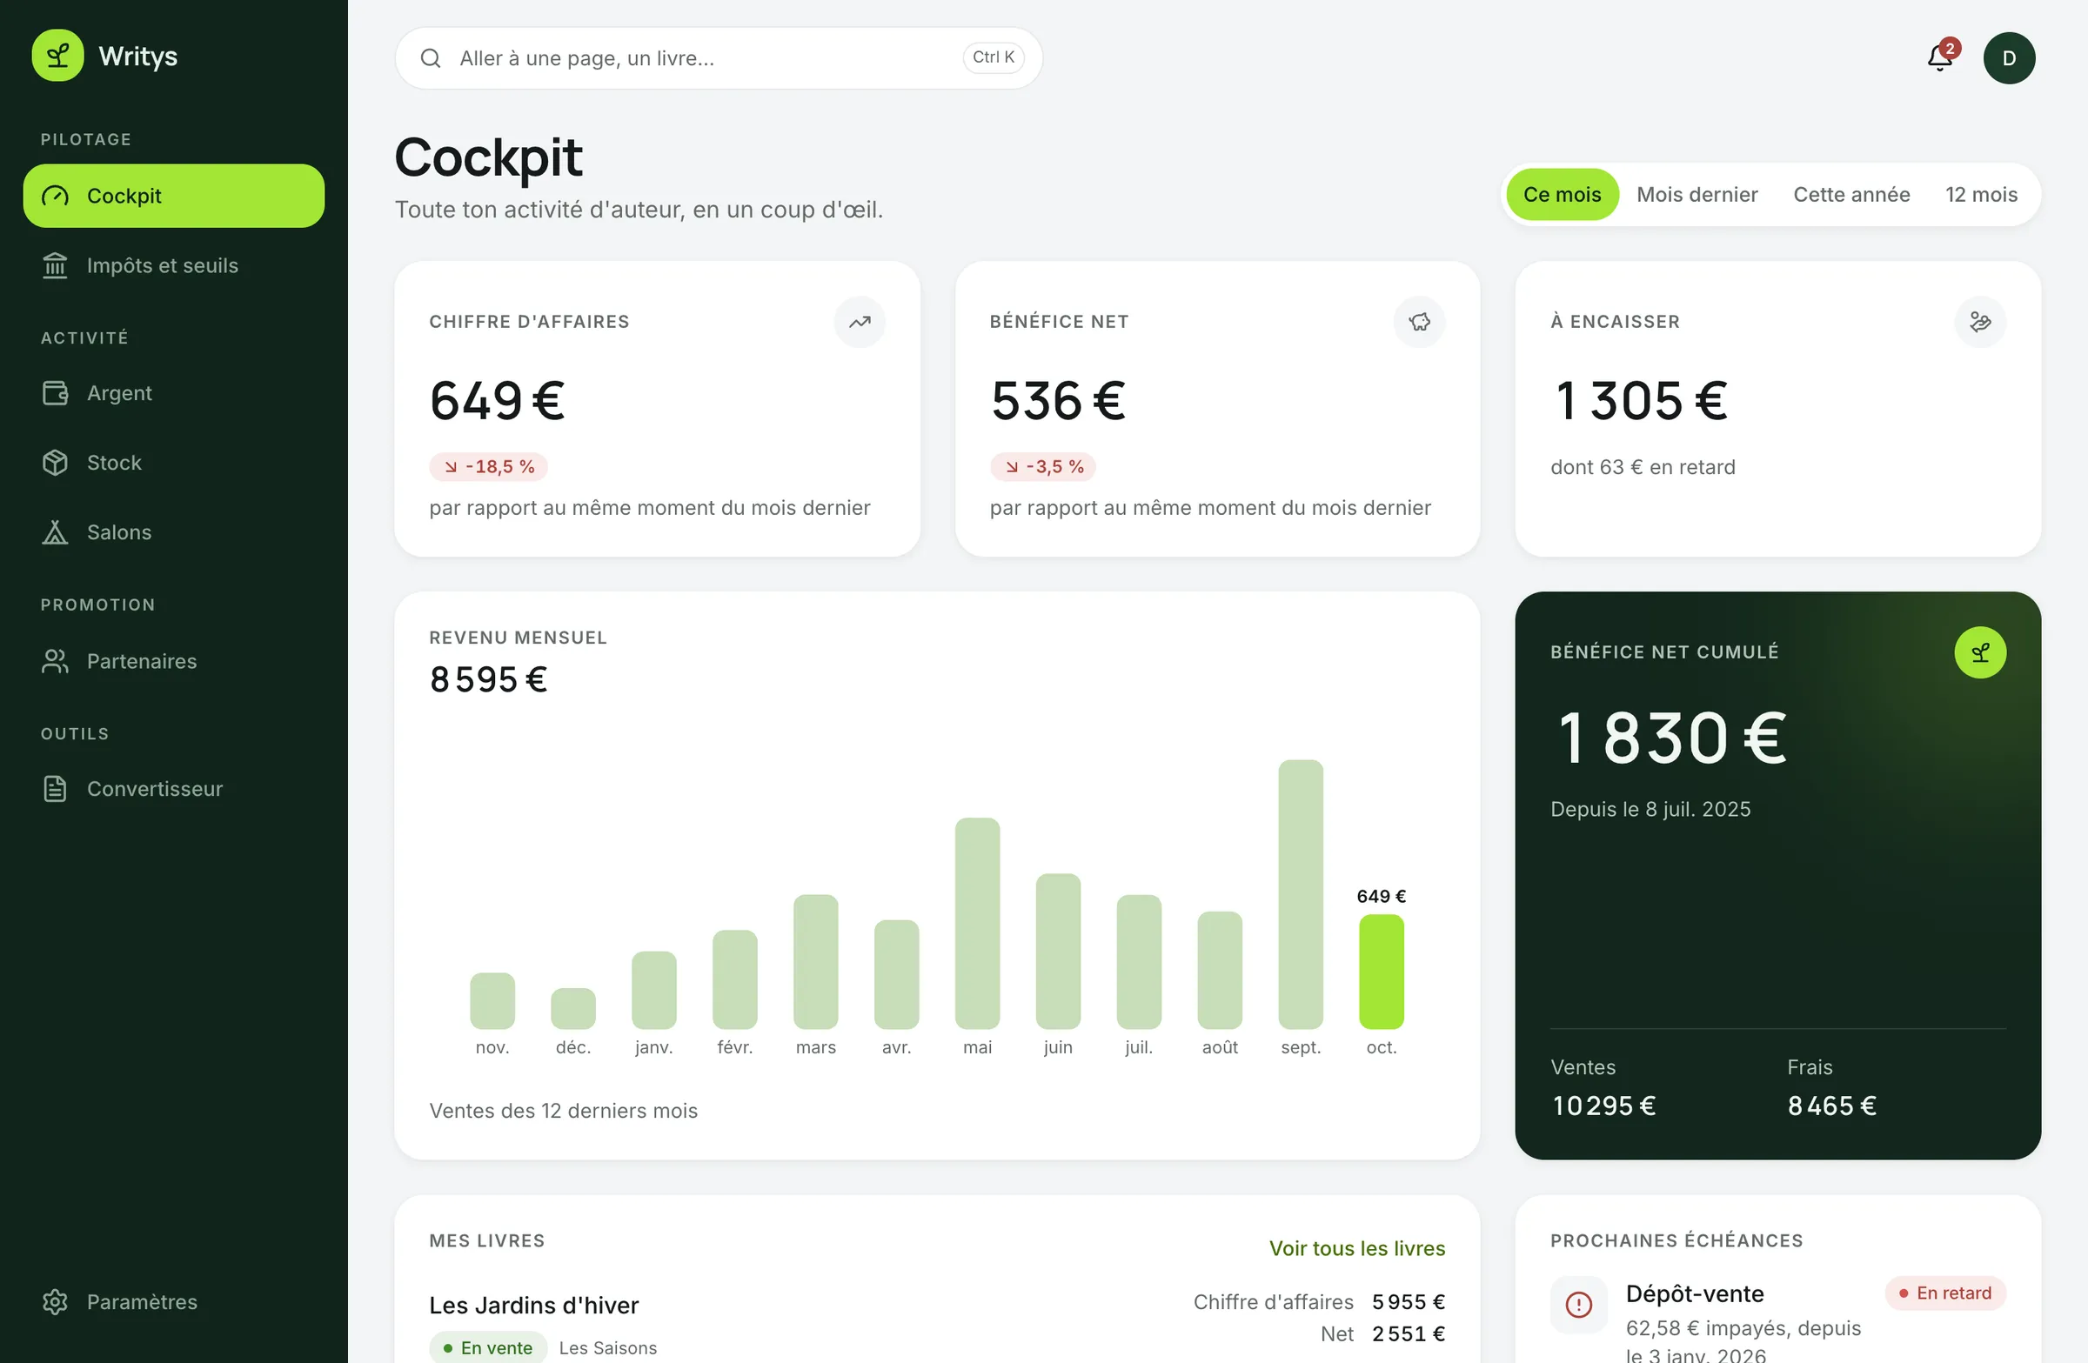This screenshot has height=1363, width=2088.
Task: Click the dont 63 € en retard text
Action: pyautogui.click(x=1643, y=467)
